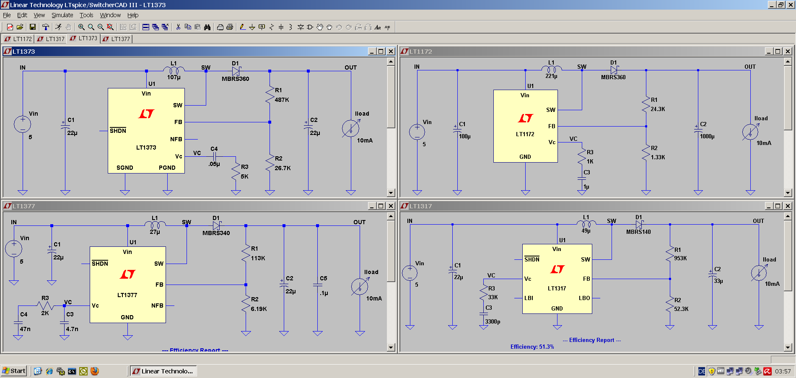
Task: Create a new schematic from the toolbar
Action: point(10,27)
